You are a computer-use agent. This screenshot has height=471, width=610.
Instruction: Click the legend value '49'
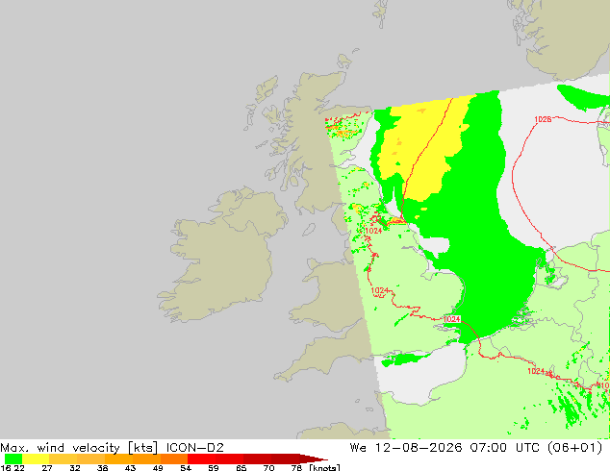pos(158,468)
